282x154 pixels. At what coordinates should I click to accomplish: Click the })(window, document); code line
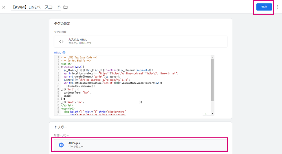pyautogui.click(x=80, y=86)
